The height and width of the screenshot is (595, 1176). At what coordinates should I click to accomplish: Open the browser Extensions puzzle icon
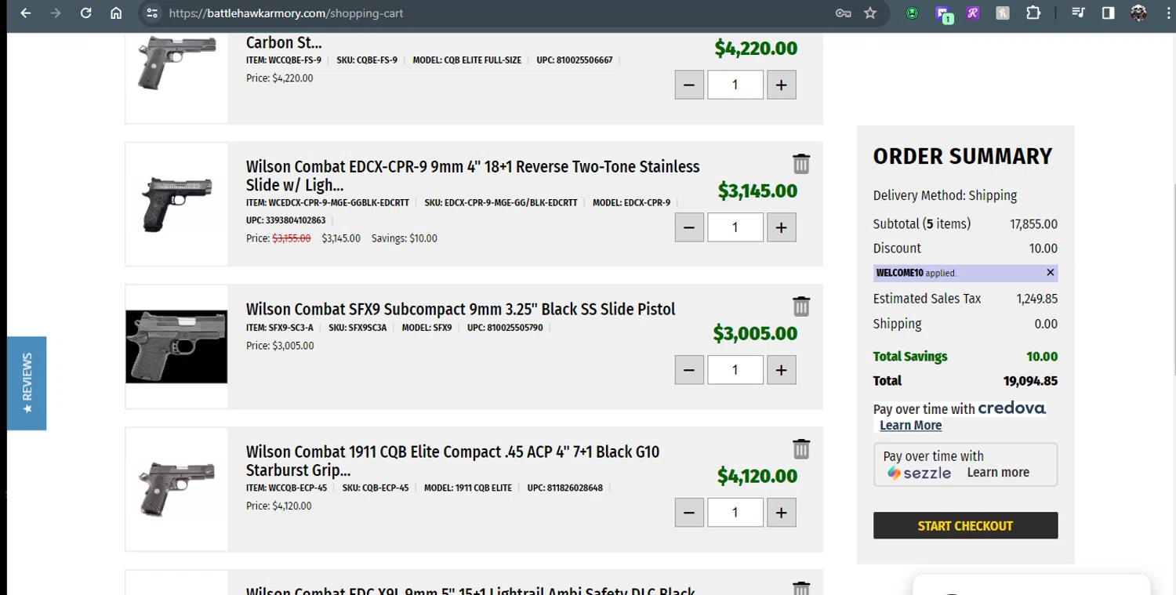[1033, 13]
